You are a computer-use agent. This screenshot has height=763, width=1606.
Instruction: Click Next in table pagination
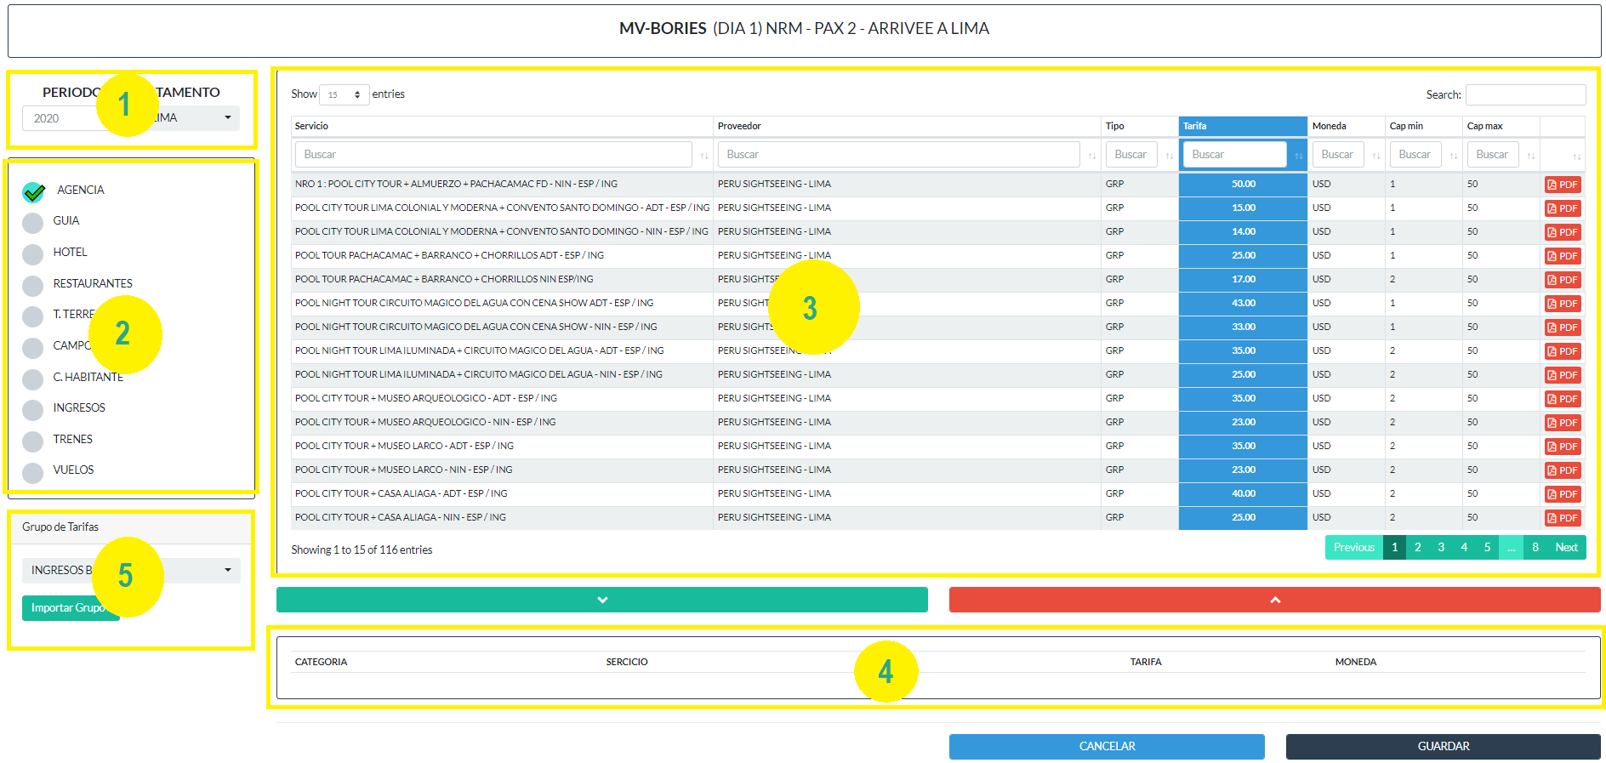coord(1566,548)
